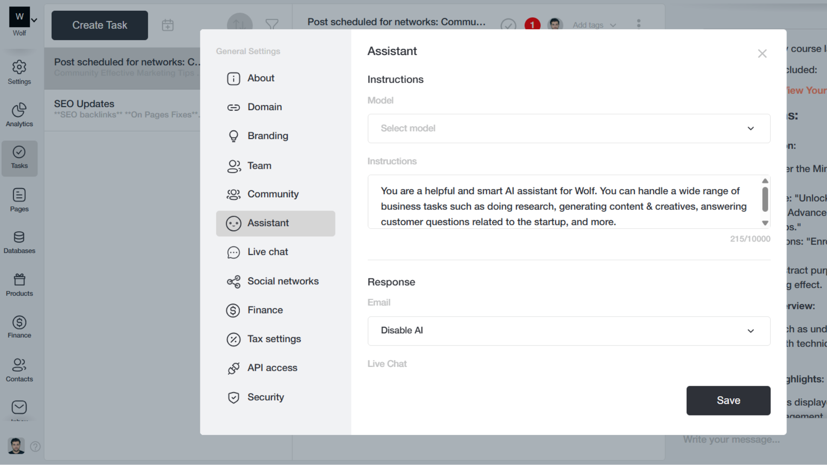Expand the Wolf workspace switcher chevron
This screenshot has height=465, width=827.
coord(34,19)
